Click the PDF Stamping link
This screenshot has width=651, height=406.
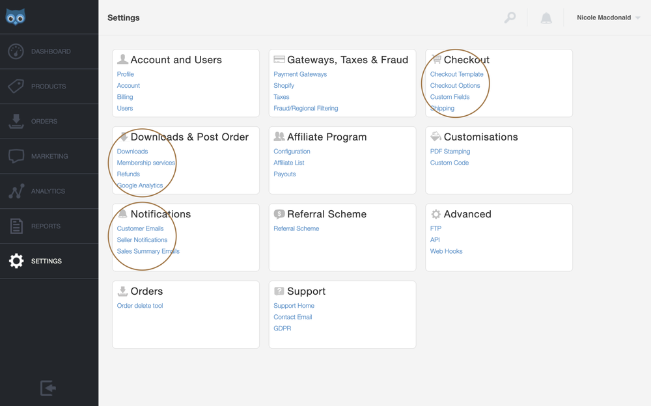(450, 152)
